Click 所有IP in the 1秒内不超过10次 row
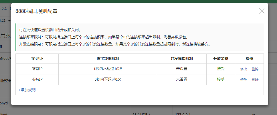 click(37, 69)
